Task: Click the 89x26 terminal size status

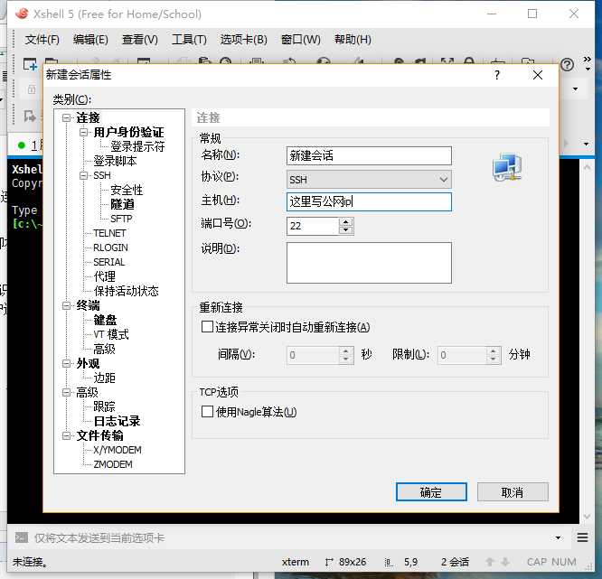Action: pos(352,562)
